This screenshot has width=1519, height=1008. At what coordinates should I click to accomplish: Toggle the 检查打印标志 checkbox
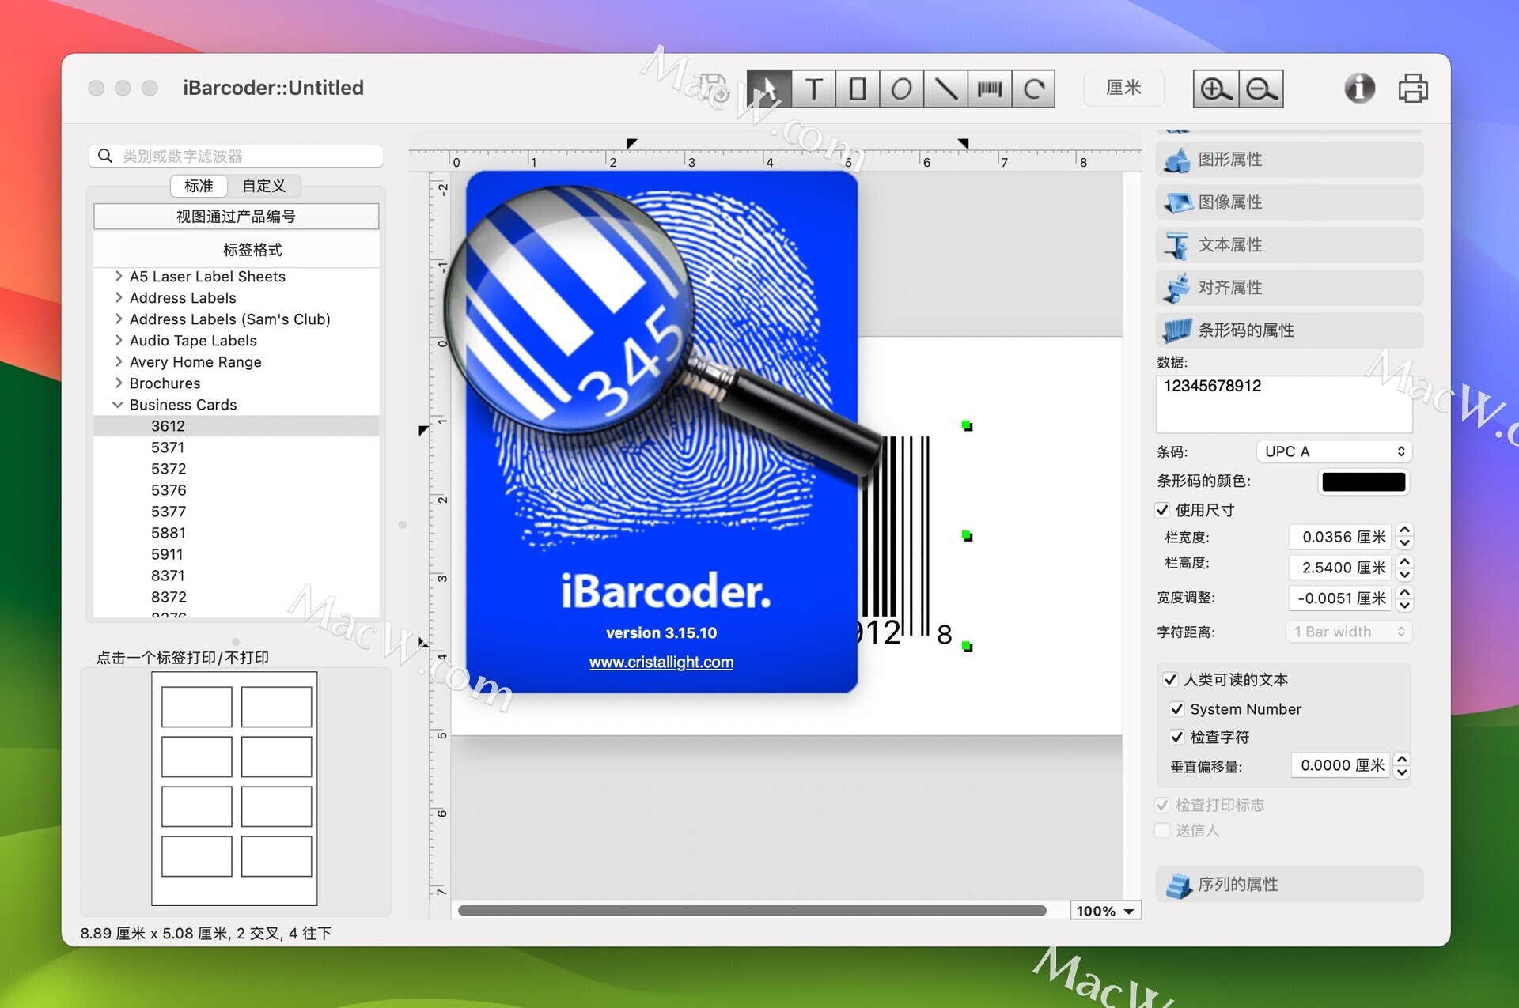(1162, 805)
